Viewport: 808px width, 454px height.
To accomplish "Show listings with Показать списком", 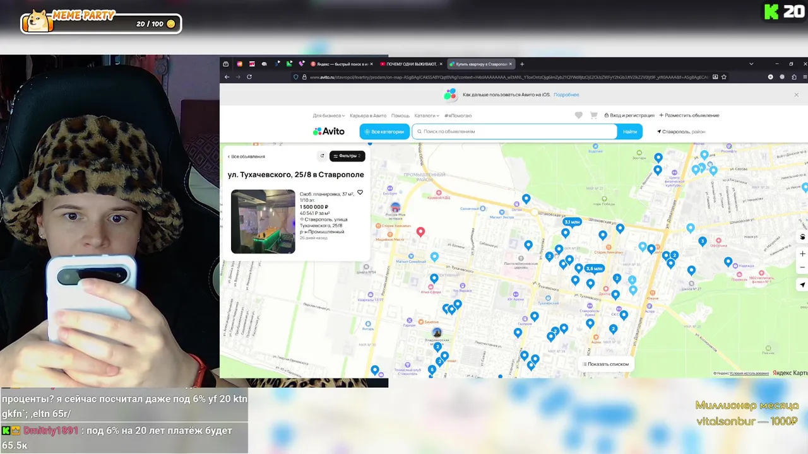I will (606, 364).
